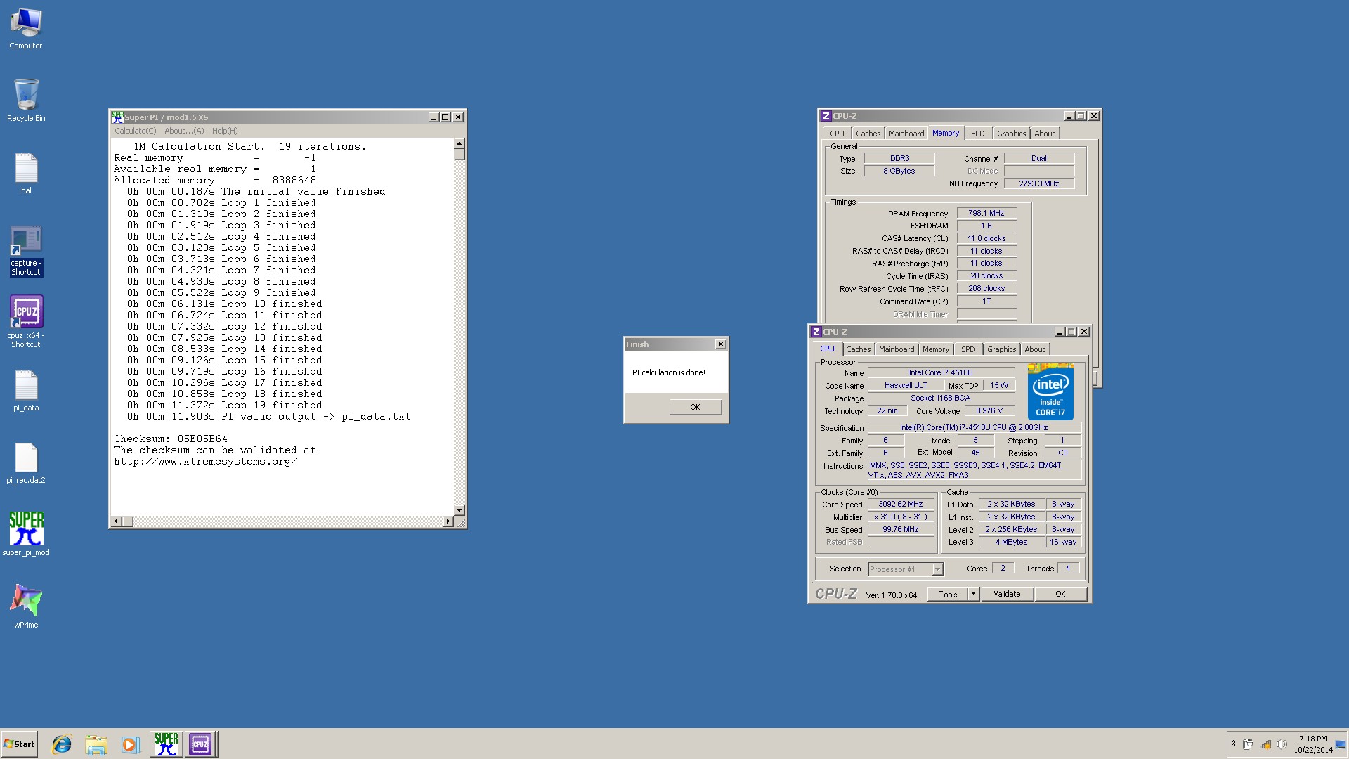Select the pi_data file icon
This screenshot has width=1349, height=759.
(x=26, y=391)
